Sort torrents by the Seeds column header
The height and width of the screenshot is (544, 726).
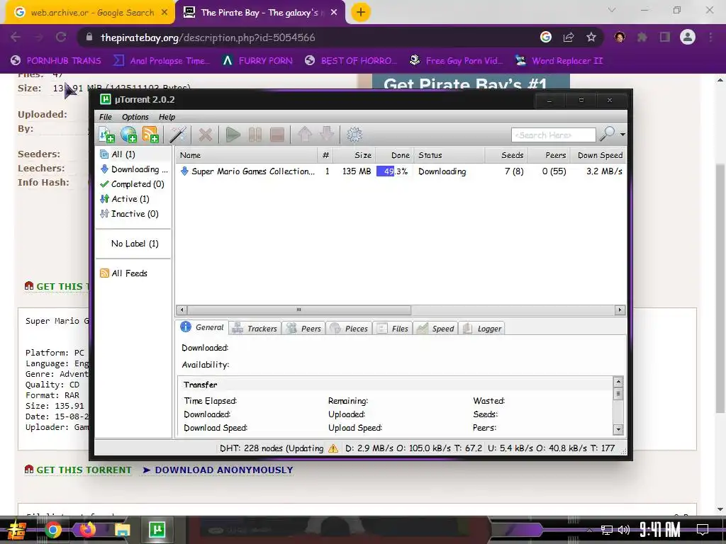(506, 155)
